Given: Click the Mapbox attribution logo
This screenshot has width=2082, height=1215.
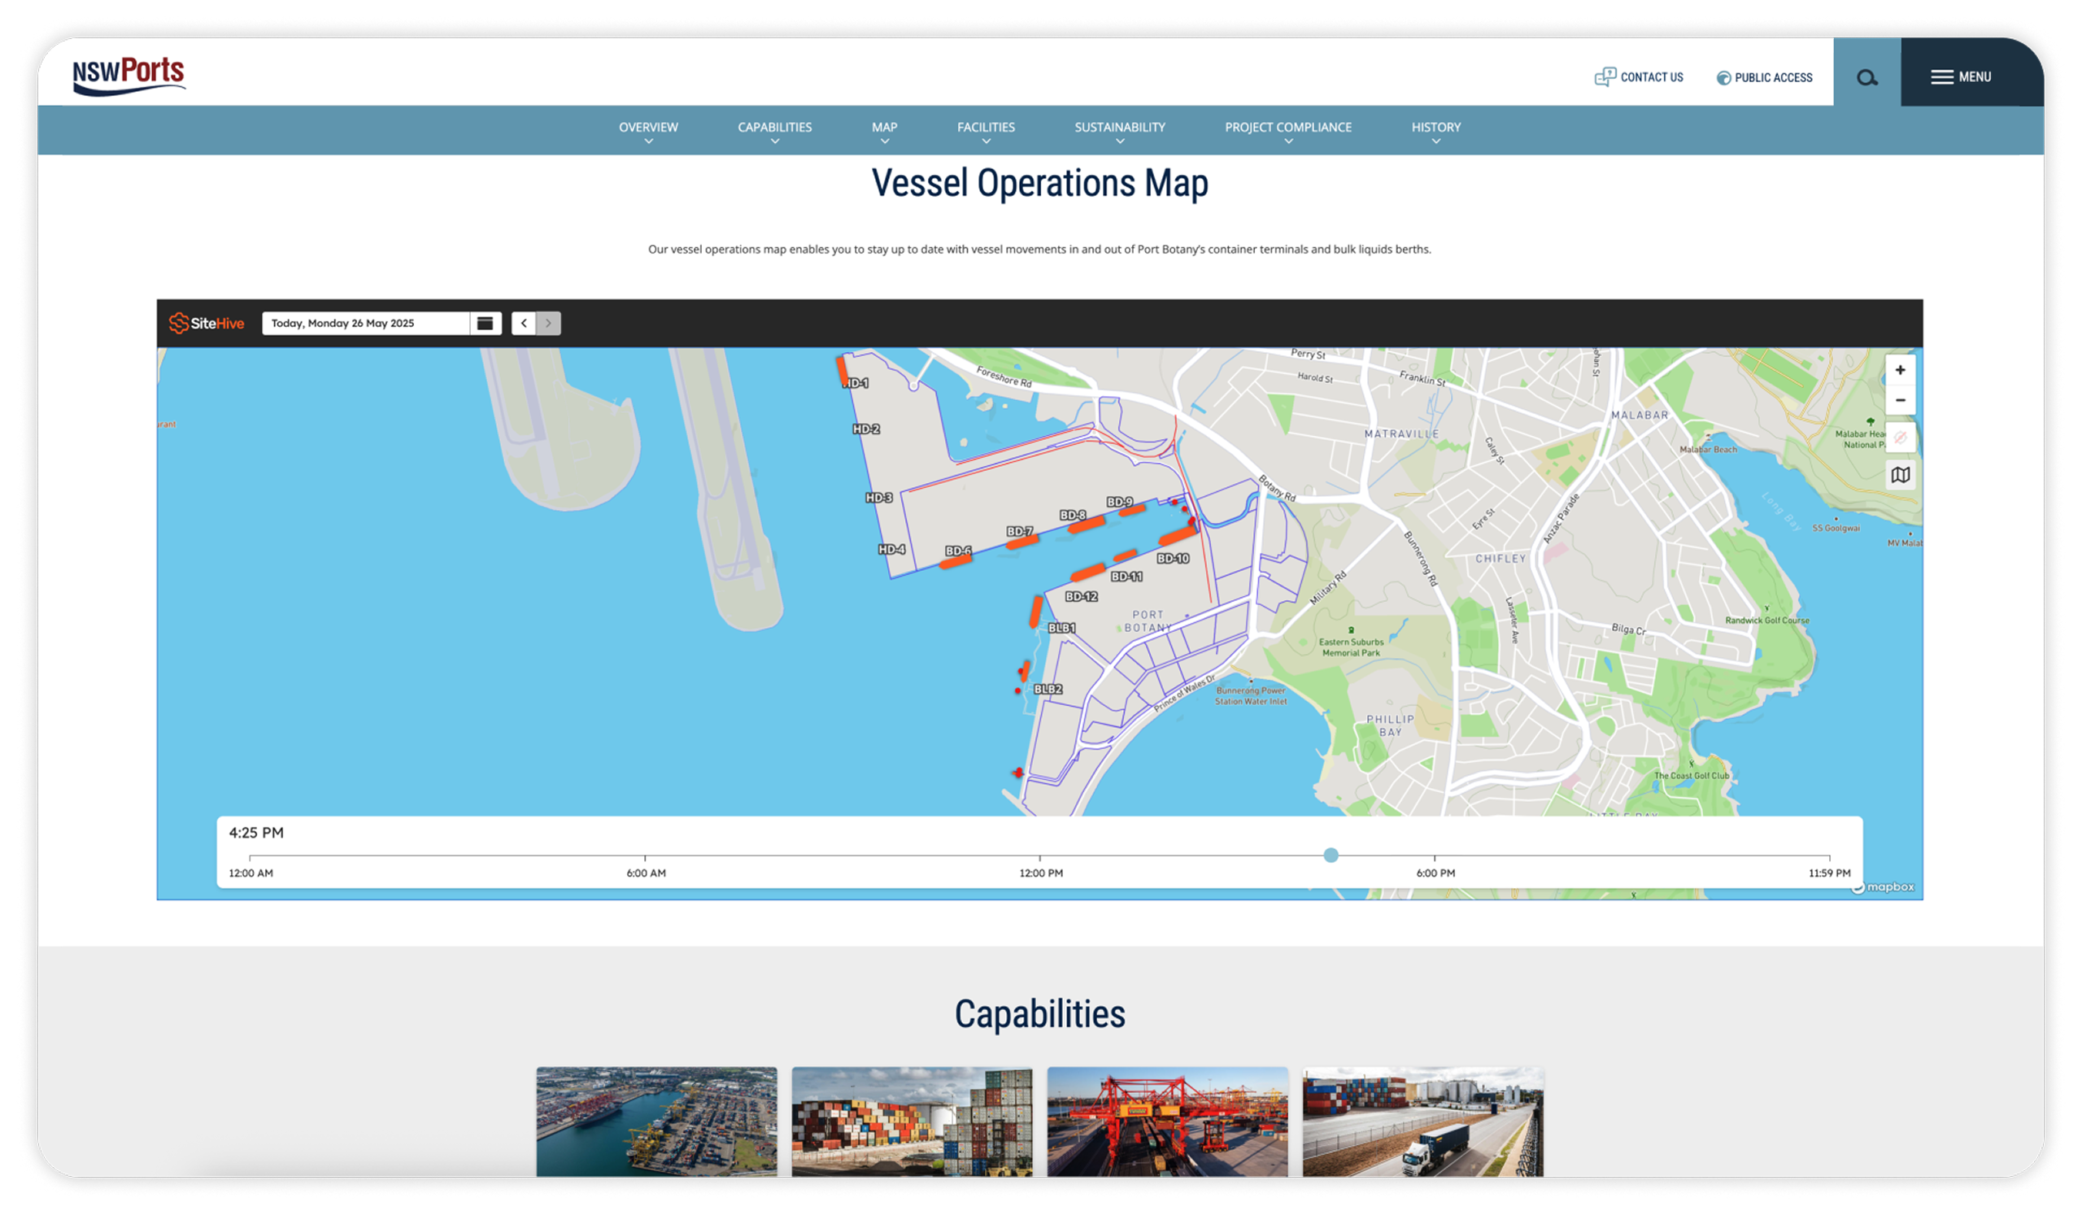Looking at the screenshot, I should tap(1884, 888).
